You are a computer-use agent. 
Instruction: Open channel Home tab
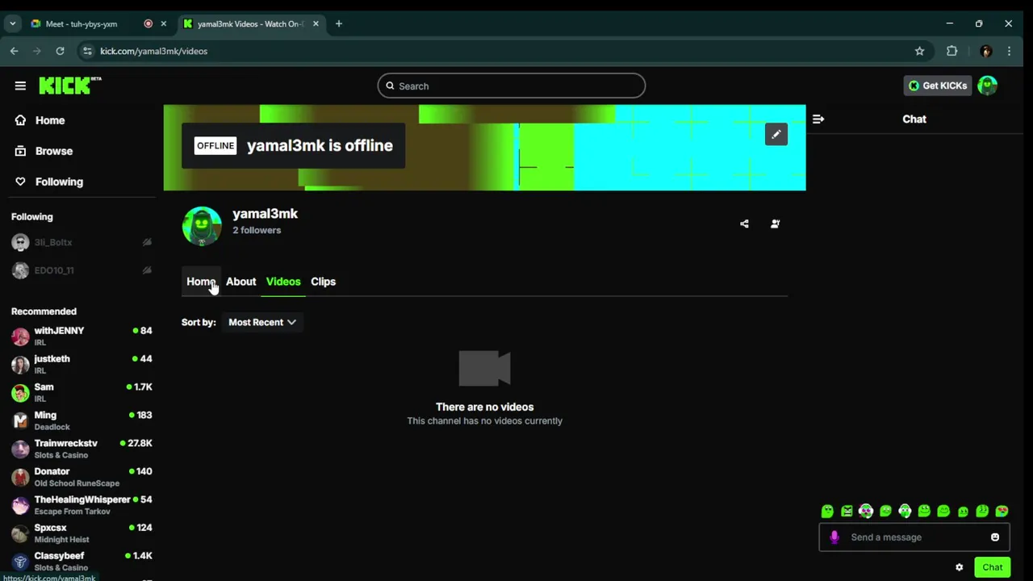(x=201, y=282)
